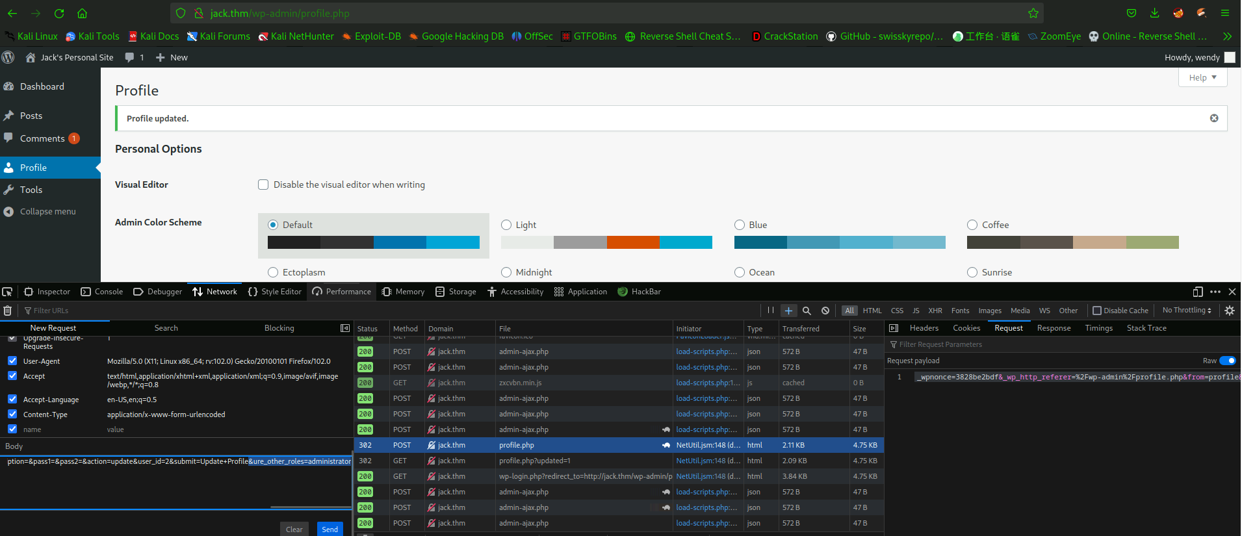Collapse the request details pane toggle icon
The height and width of the screenshot is (536, 1242).
pyautogui.click(x=894, y=328)
